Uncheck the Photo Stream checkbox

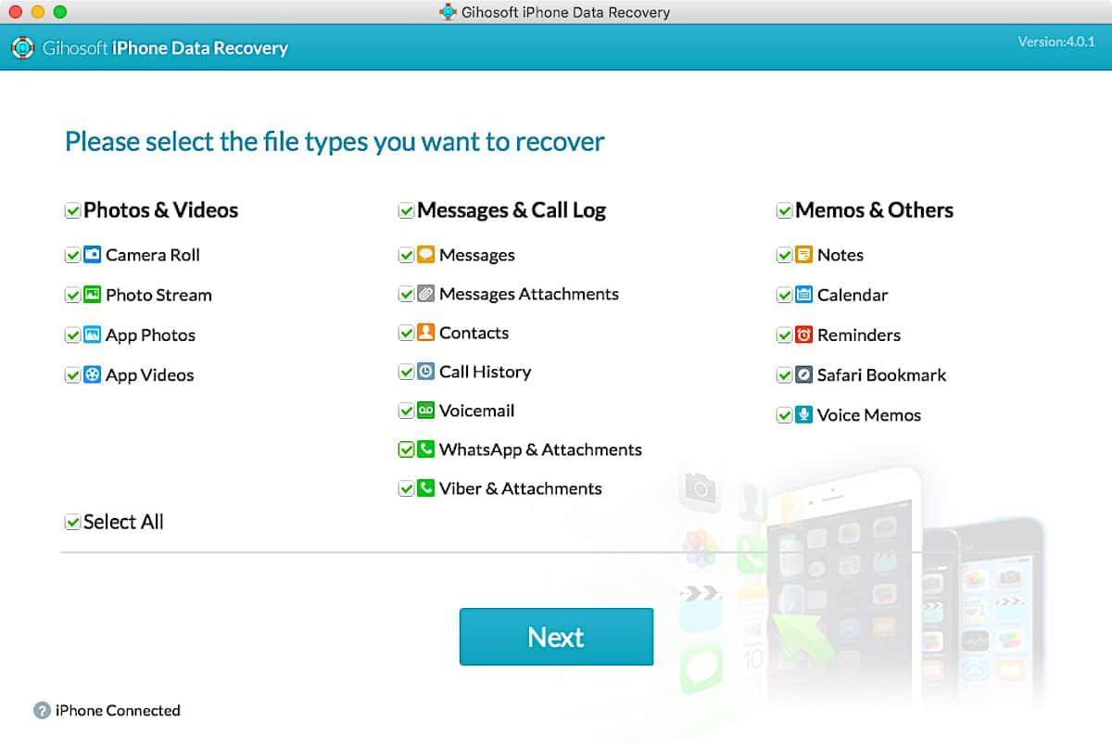[x=72, y=296]
